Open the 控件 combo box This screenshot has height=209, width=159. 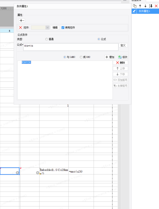[40, 28]
